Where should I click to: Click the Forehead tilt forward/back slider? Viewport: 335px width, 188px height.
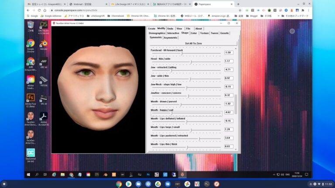[x=186, y=53]
